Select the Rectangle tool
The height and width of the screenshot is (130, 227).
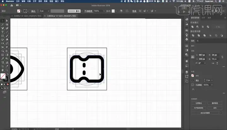(3, 36)
